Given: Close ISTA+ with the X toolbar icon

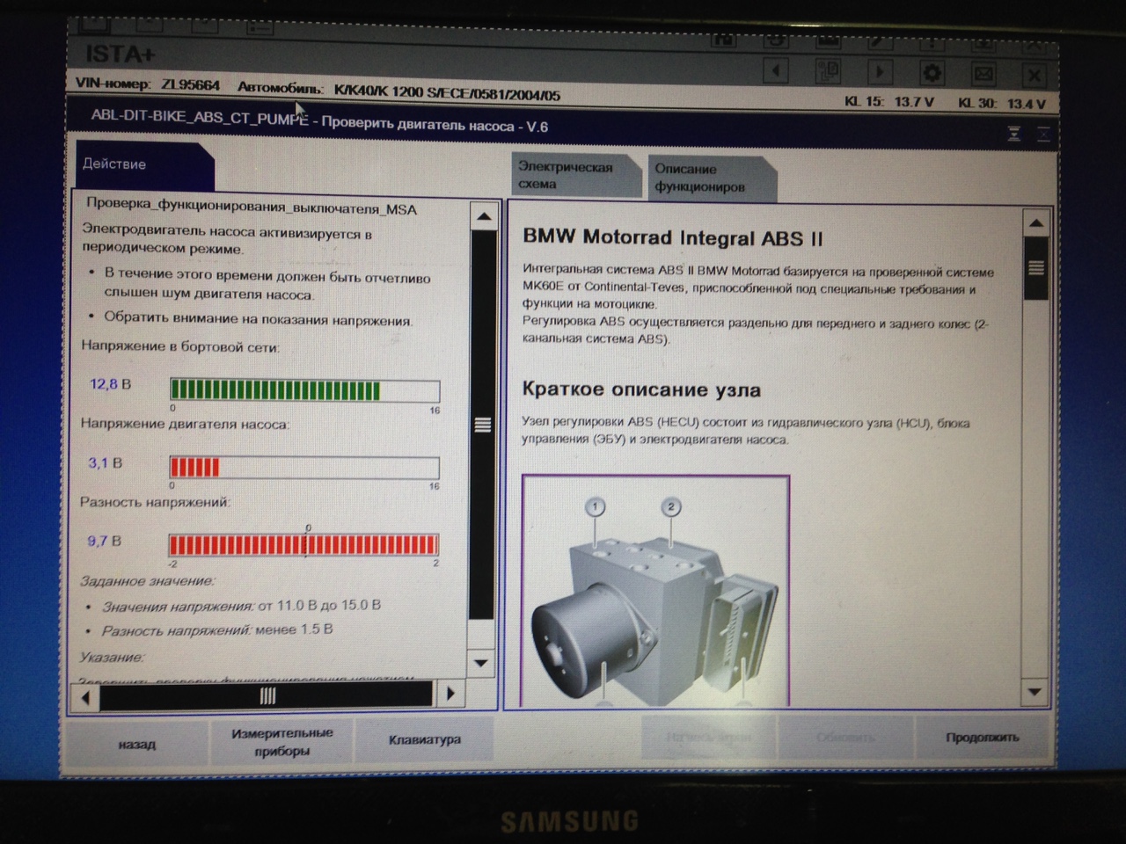Looking at the screenshot, I should click(x=1035, y=75).
